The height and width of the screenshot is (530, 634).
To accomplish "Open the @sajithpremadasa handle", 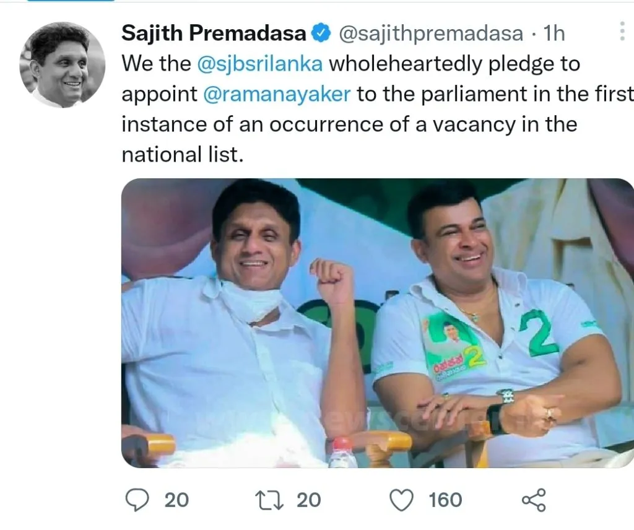I will (431, 33).
